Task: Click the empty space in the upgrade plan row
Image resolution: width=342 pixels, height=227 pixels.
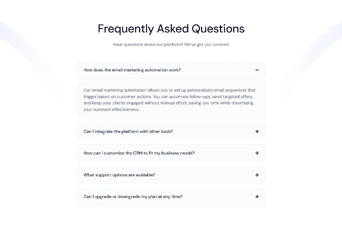Action: pyautogui.click(x=219, y=197)
